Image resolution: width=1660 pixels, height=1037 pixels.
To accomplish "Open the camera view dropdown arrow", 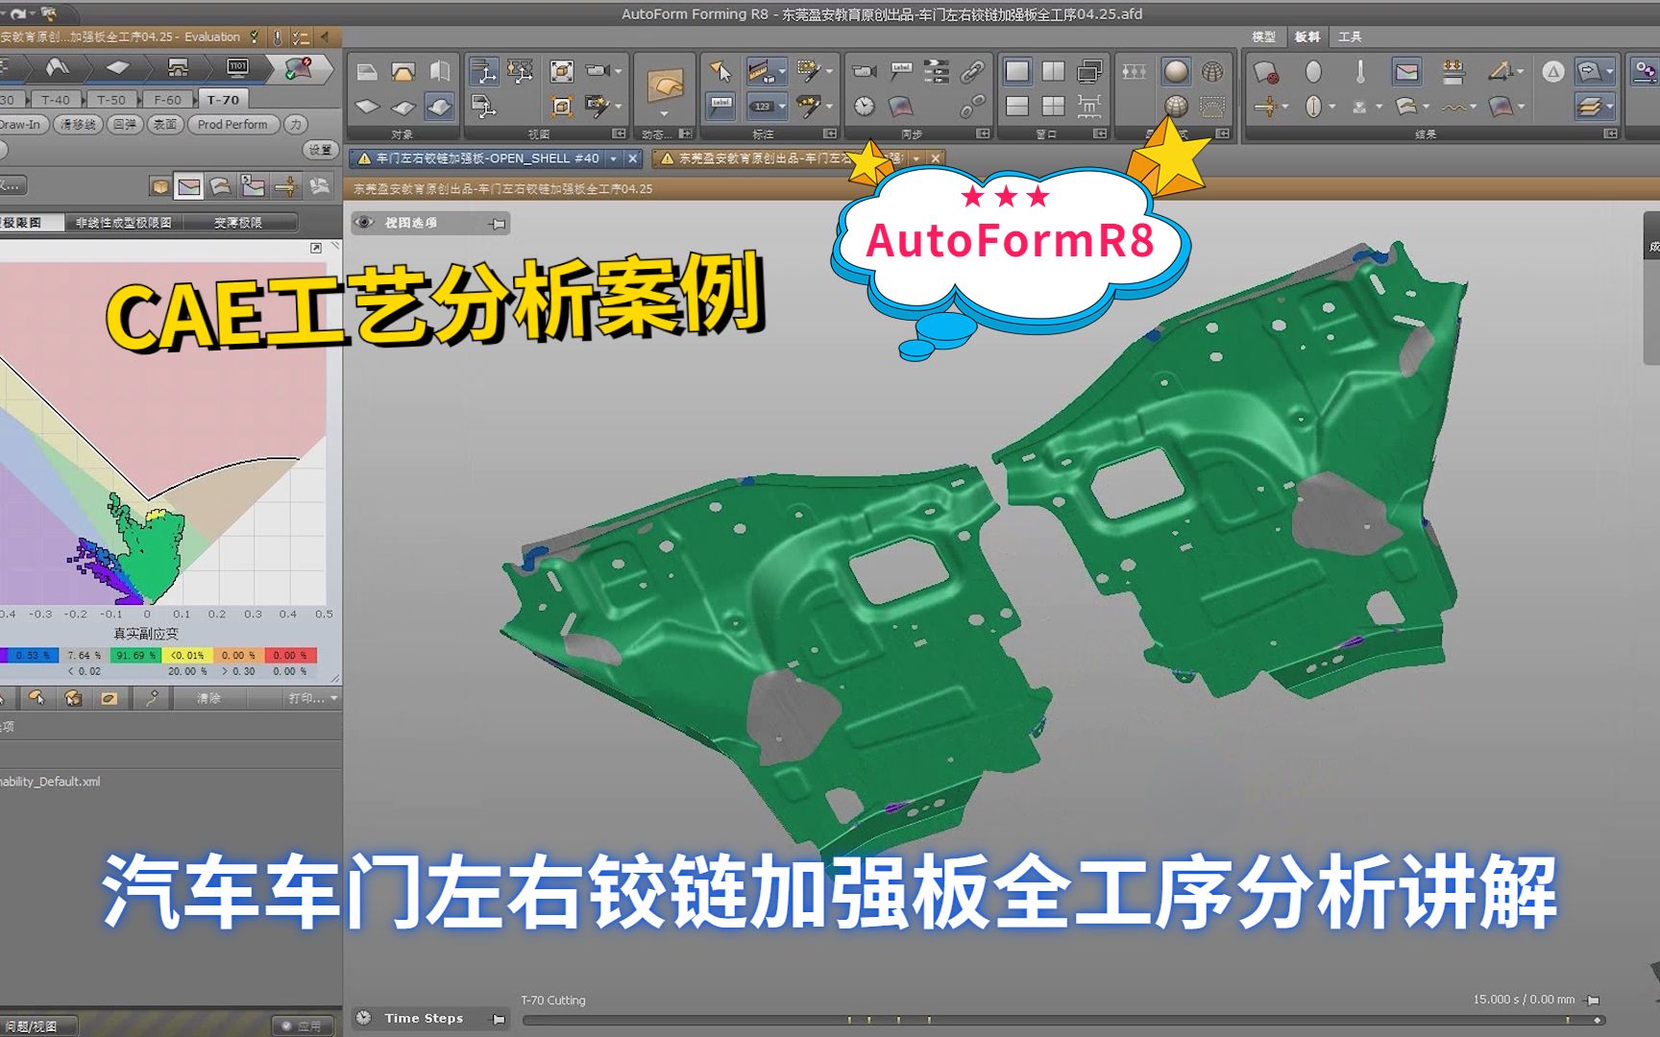I will tap(618, 71).
